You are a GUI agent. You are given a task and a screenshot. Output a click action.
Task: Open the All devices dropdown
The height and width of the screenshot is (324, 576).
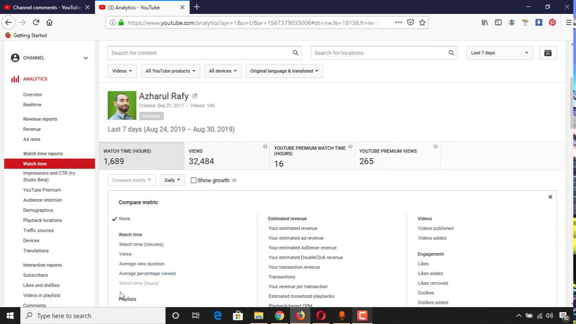click(223, 71)
